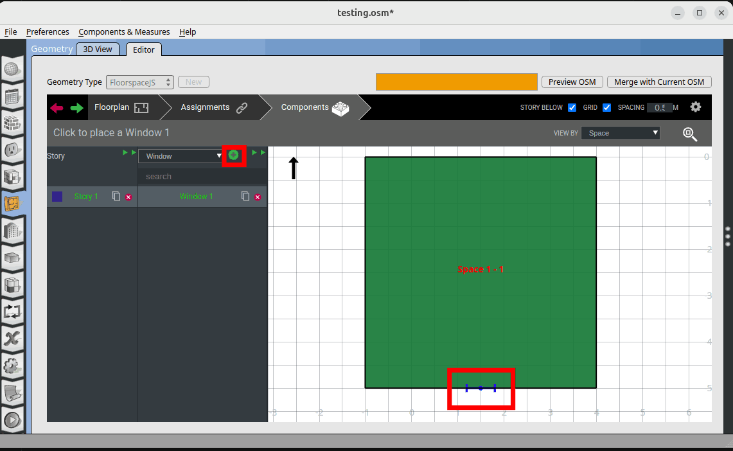The width and height of the screenshot is (733, 451).
Task: Click the green redo arrow
Action: 77,108
